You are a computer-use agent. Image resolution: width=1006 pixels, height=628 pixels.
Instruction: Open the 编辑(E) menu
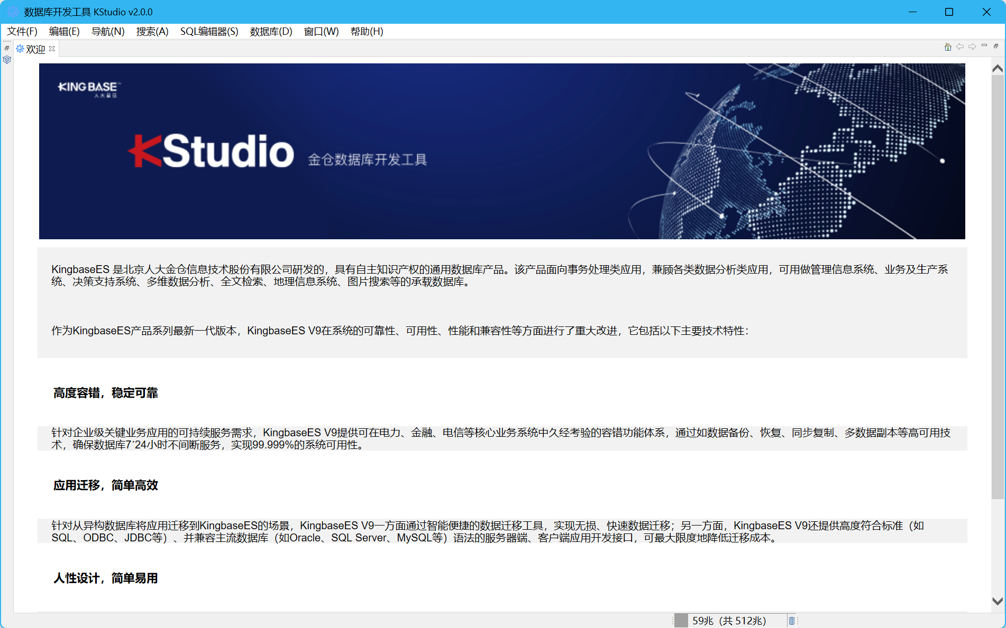(x=65, y=32)
